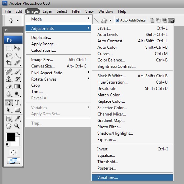
Task: Choose Hue/Saturation adjustment
Action: pyautogui.click(x=132, y=82)
